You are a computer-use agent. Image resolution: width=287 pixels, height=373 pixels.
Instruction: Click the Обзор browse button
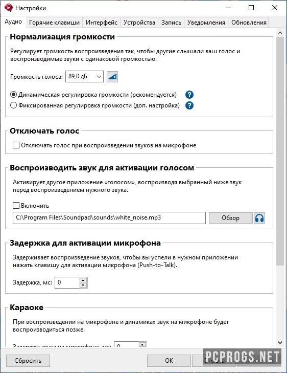[230, 218]
